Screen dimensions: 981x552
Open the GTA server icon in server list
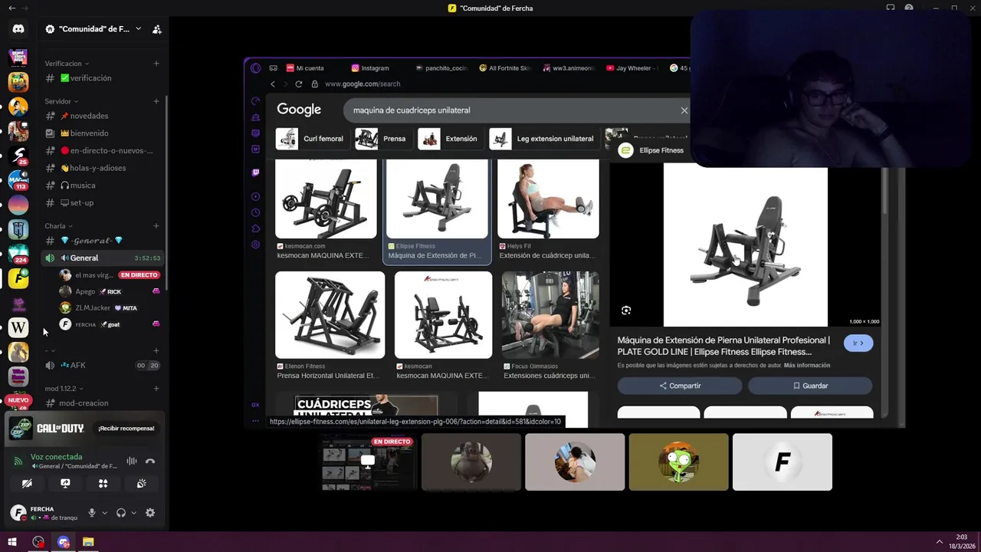coord(18,57)
